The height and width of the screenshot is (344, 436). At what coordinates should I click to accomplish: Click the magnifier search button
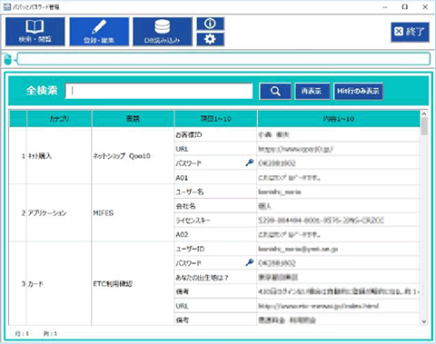[x=275, y=91]
